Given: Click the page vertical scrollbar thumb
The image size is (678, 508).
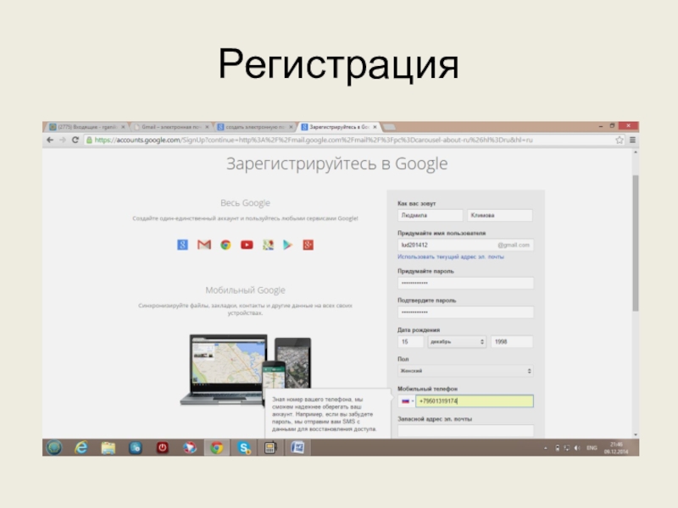Looking at the screenshot, I should 635,243.
